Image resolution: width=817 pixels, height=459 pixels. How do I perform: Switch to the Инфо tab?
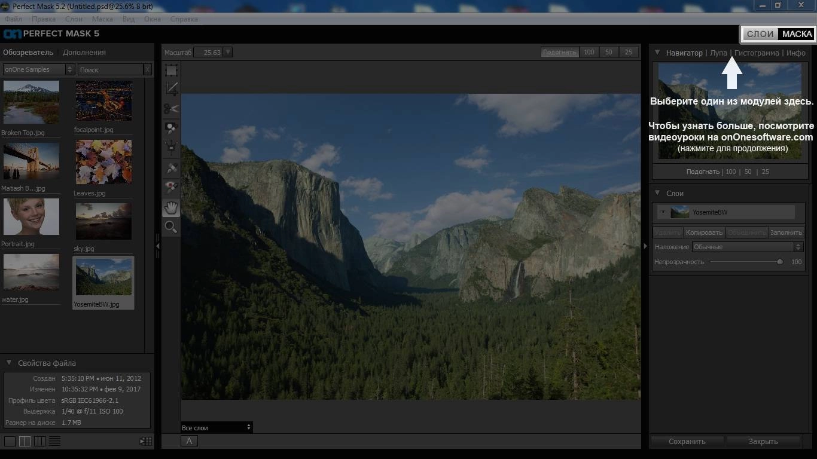pyautogui.click(x=796, y=53)
